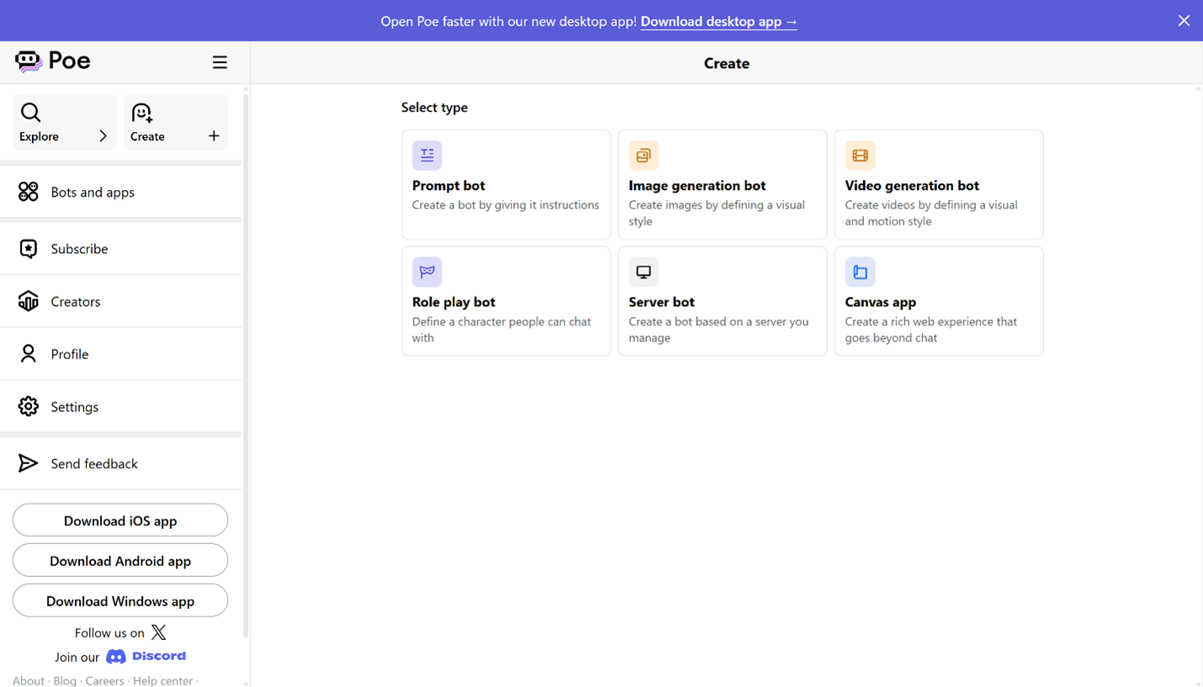The height and width of the screenshot is (687, 1203).
Task: Select the Role play bot title
Action: click(453, 302)
